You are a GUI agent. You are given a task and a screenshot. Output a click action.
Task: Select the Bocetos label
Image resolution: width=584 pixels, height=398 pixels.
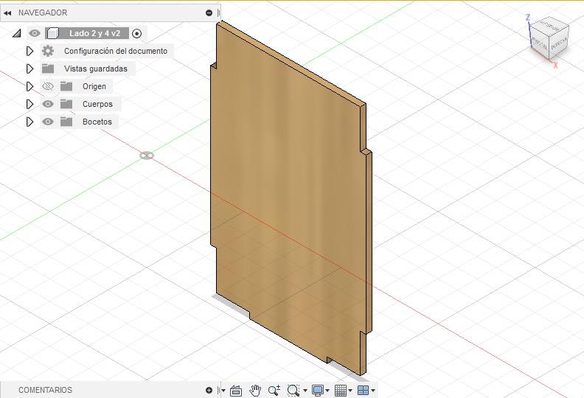coord(97,122)
